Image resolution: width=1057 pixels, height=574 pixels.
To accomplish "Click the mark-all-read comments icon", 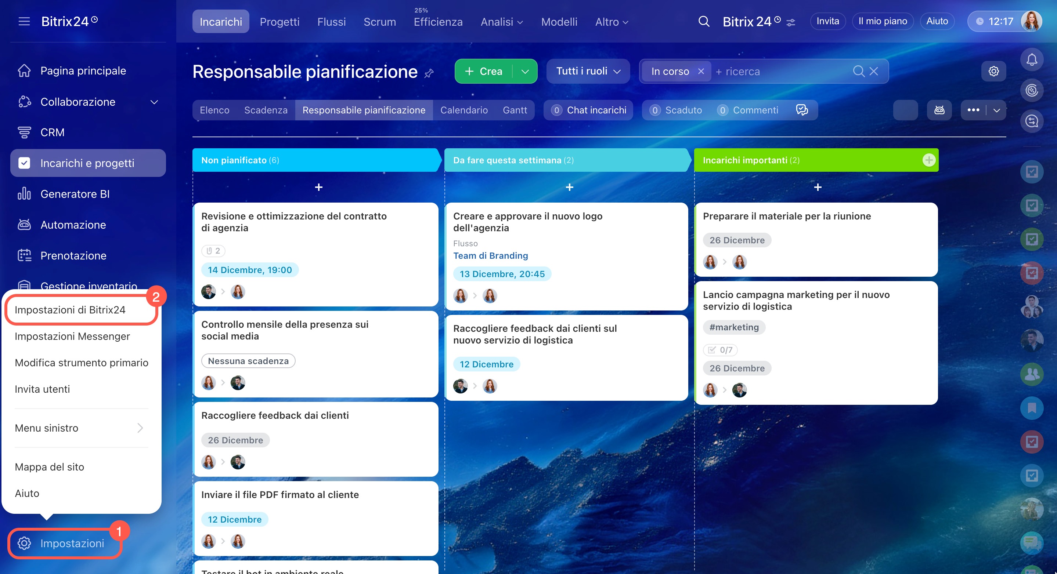I will click(x=802, y=110).
